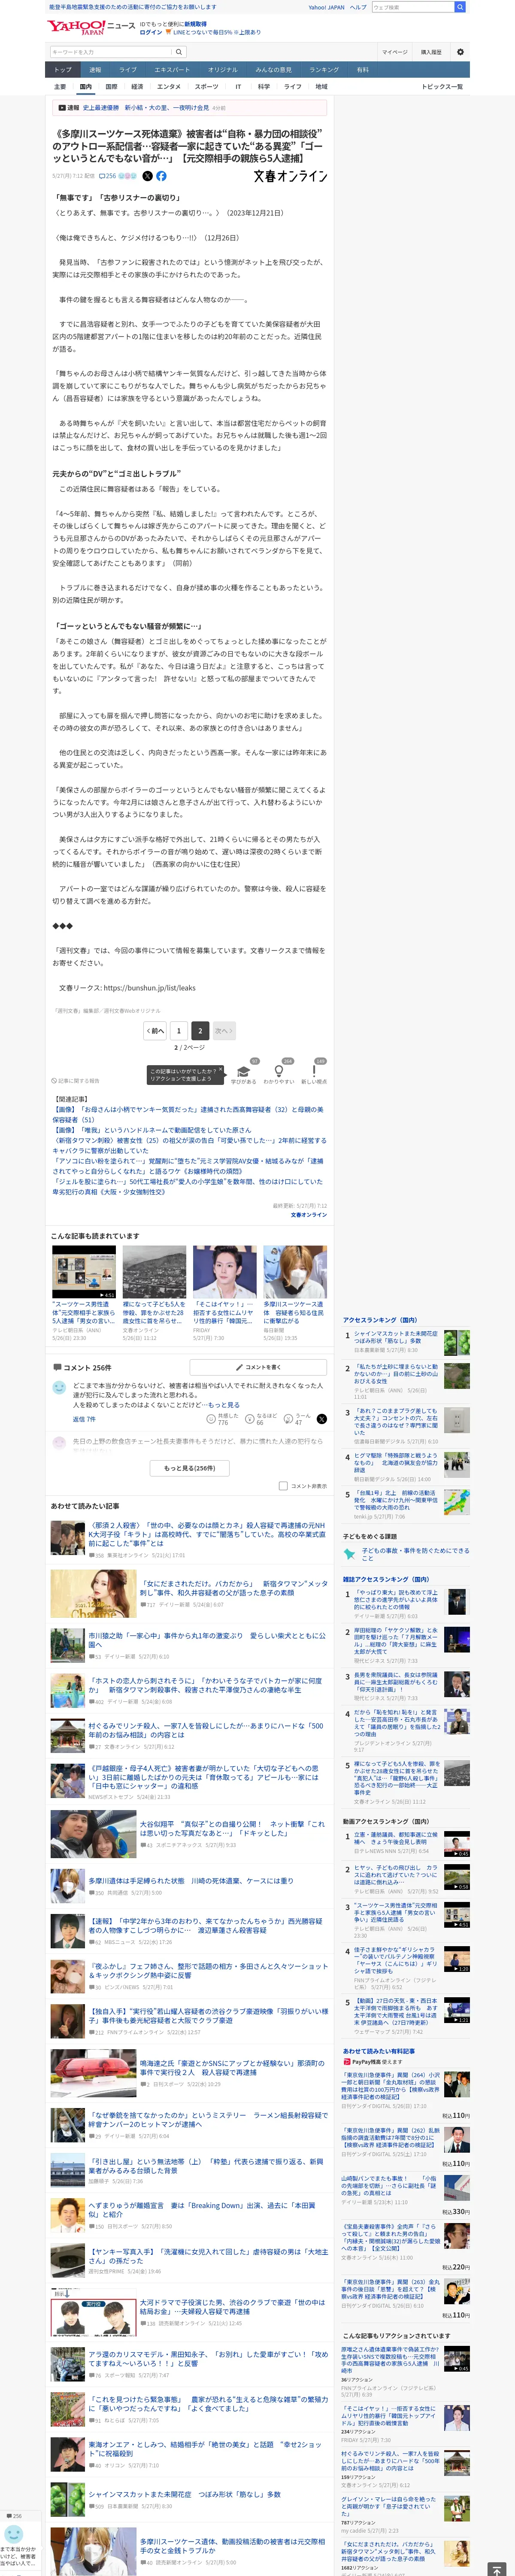515x2576 pixels.
Task: Click the keyword search box magnifier button
Action: point(179,52)
